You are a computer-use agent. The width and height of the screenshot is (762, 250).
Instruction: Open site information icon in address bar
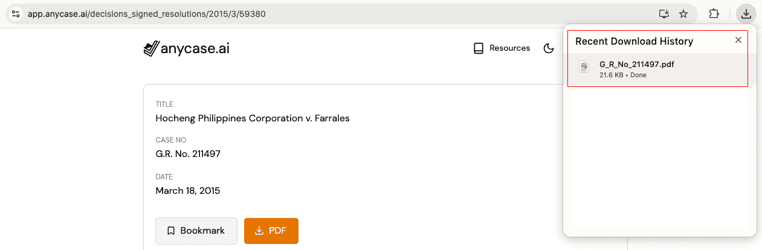[16, 13]
